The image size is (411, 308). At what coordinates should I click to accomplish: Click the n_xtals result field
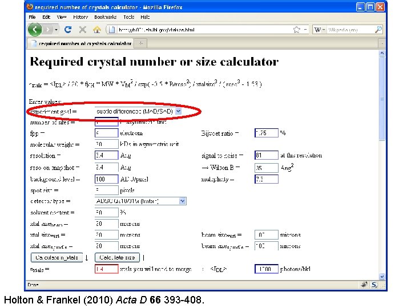click(x=106, y=269)
